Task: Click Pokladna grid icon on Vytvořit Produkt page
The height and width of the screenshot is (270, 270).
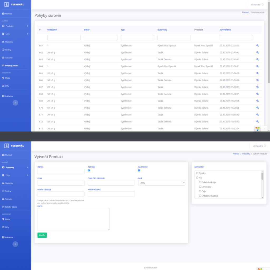Action: [3, 238]
